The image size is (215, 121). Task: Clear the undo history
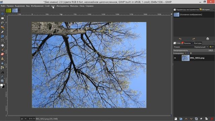click(x=208, y=39)
